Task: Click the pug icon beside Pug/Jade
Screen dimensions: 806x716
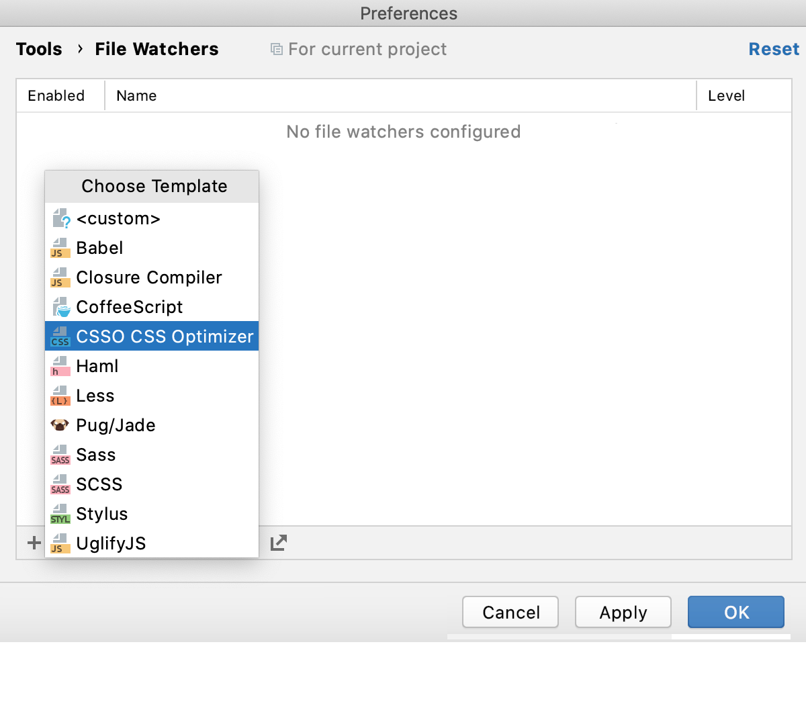Action: point(59,424)
